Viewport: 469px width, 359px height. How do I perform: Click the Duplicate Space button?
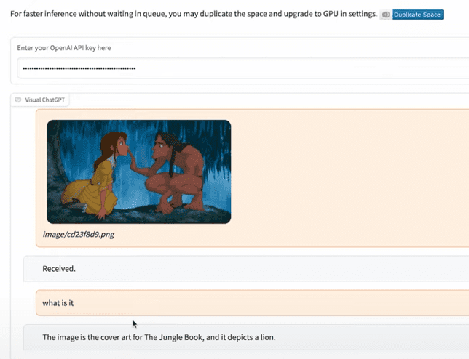(417, 15)
